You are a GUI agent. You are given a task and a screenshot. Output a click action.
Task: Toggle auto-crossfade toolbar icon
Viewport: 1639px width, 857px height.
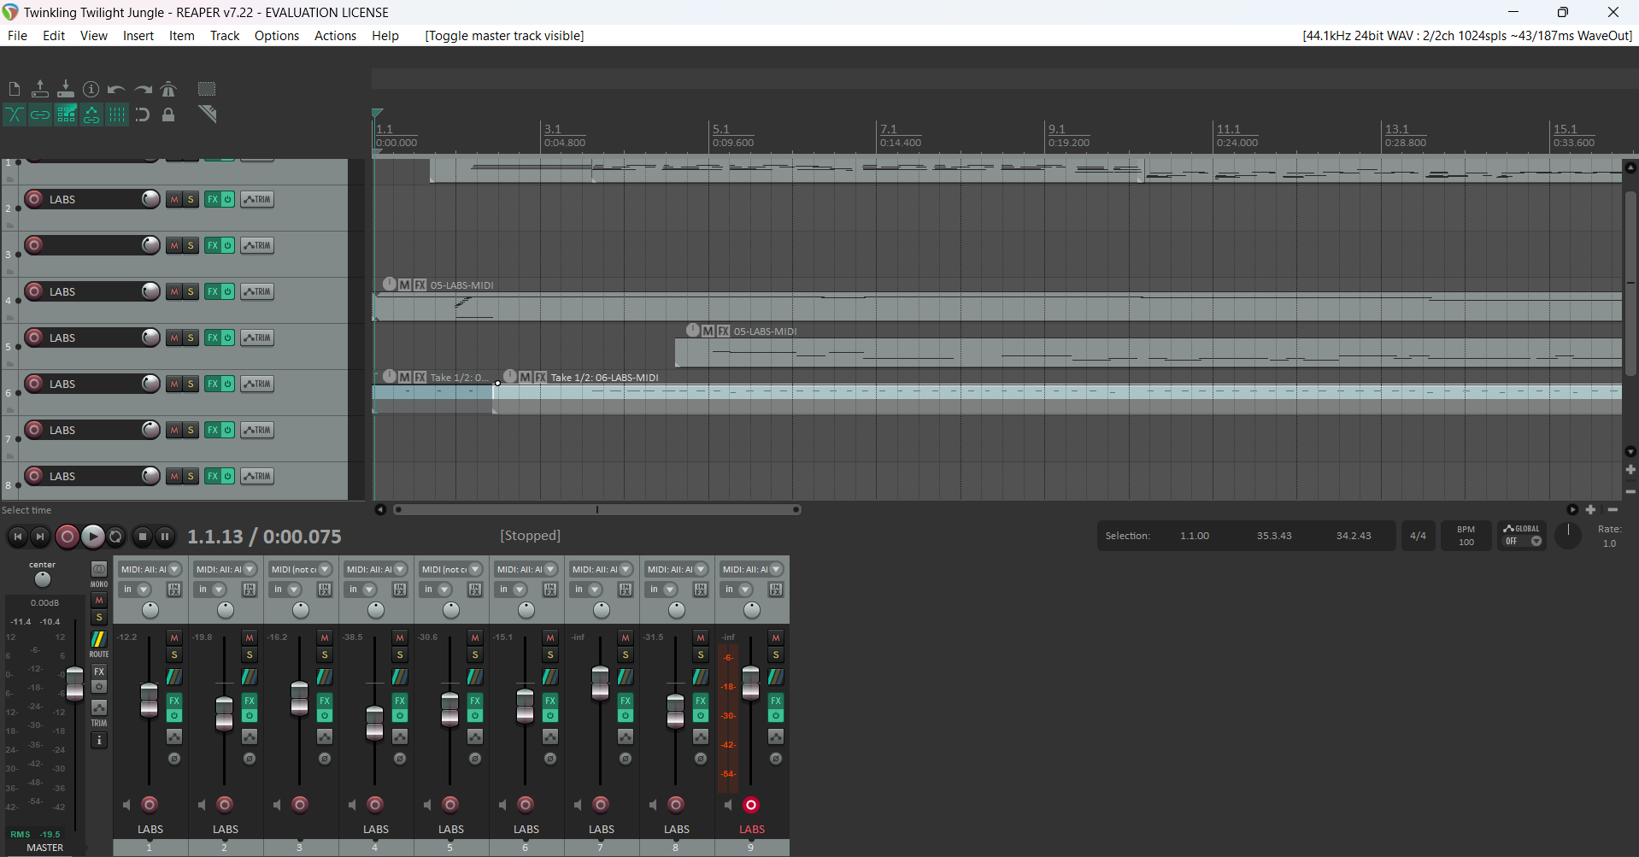point(15,114)
